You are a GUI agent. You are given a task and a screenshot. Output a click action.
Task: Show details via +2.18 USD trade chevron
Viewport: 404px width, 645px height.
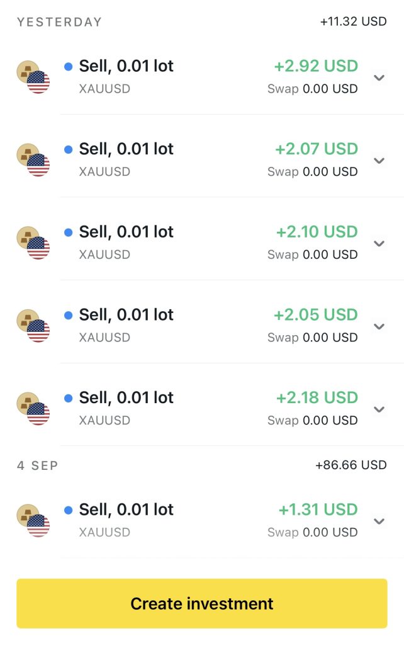pos(379,409)
